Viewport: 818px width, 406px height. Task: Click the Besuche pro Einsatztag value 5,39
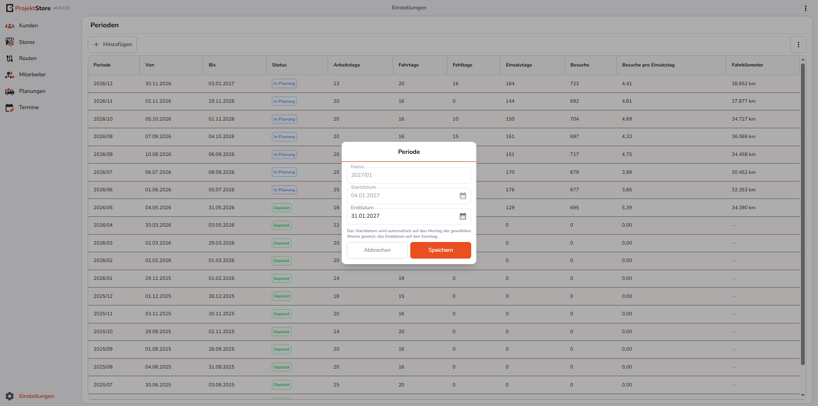coord(627,208)
